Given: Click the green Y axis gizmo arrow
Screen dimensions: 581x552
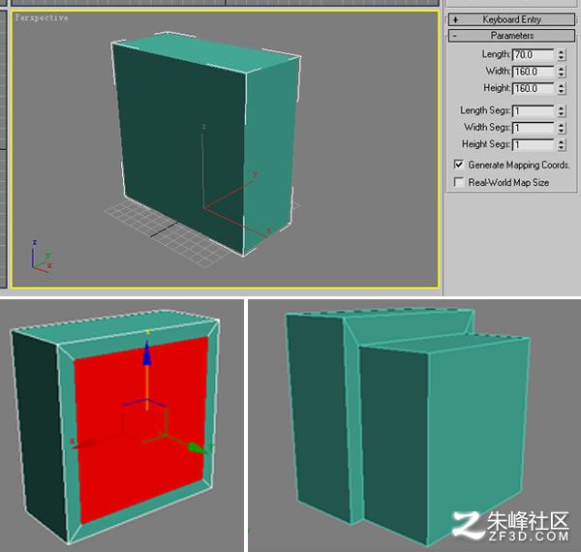Looking at the screenshot, I should click(198, 448).
